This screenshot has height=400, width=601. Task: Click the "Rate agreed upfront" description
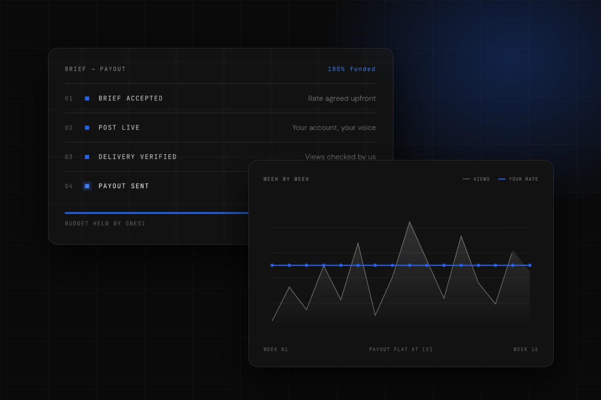[x=342, y=98]
